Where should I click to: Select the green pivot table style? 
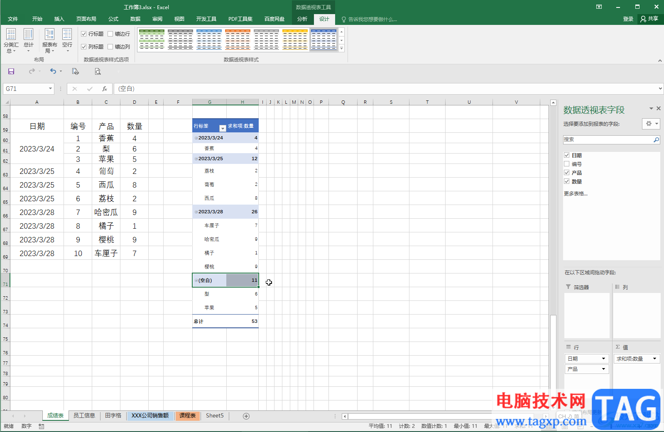152,40
